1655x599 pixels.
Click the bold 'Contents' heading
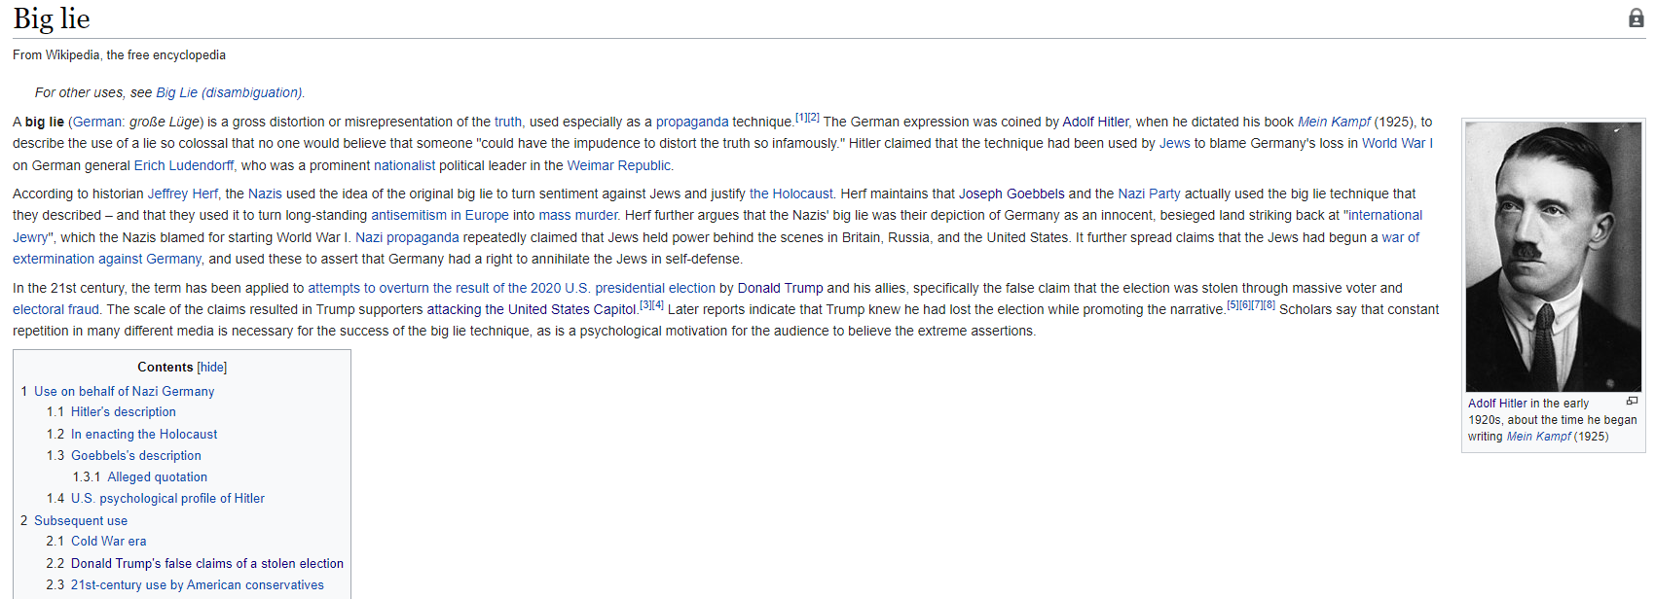click(x=165, y=367)
